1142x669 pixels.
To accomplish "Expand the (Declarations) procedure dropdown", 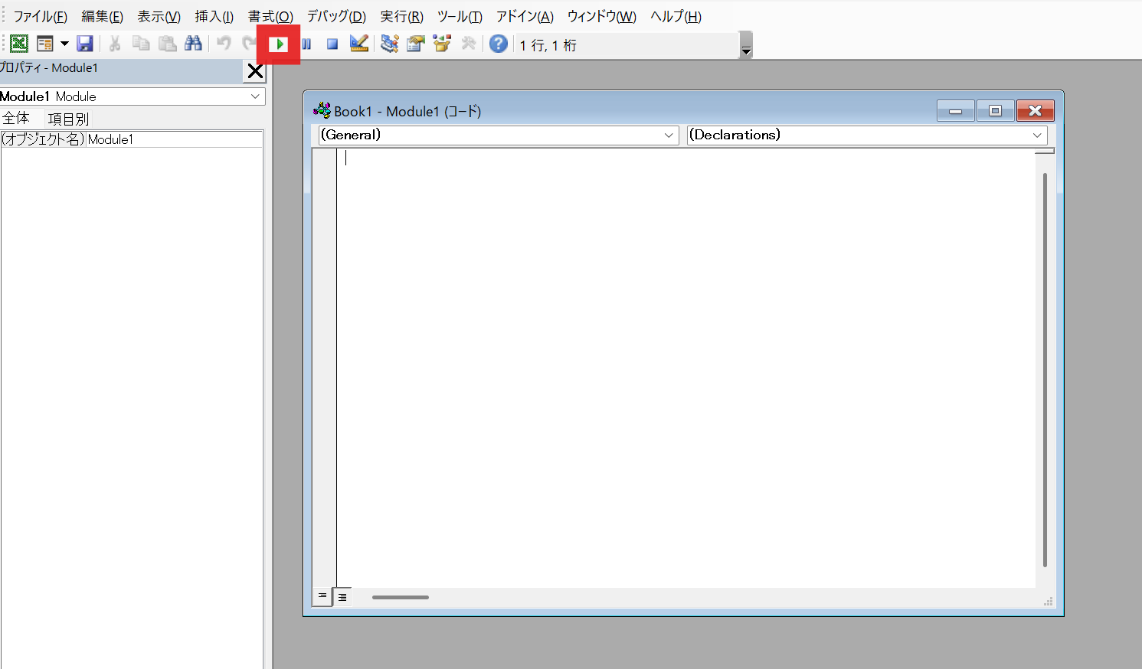I will [x=1037, y=135].
